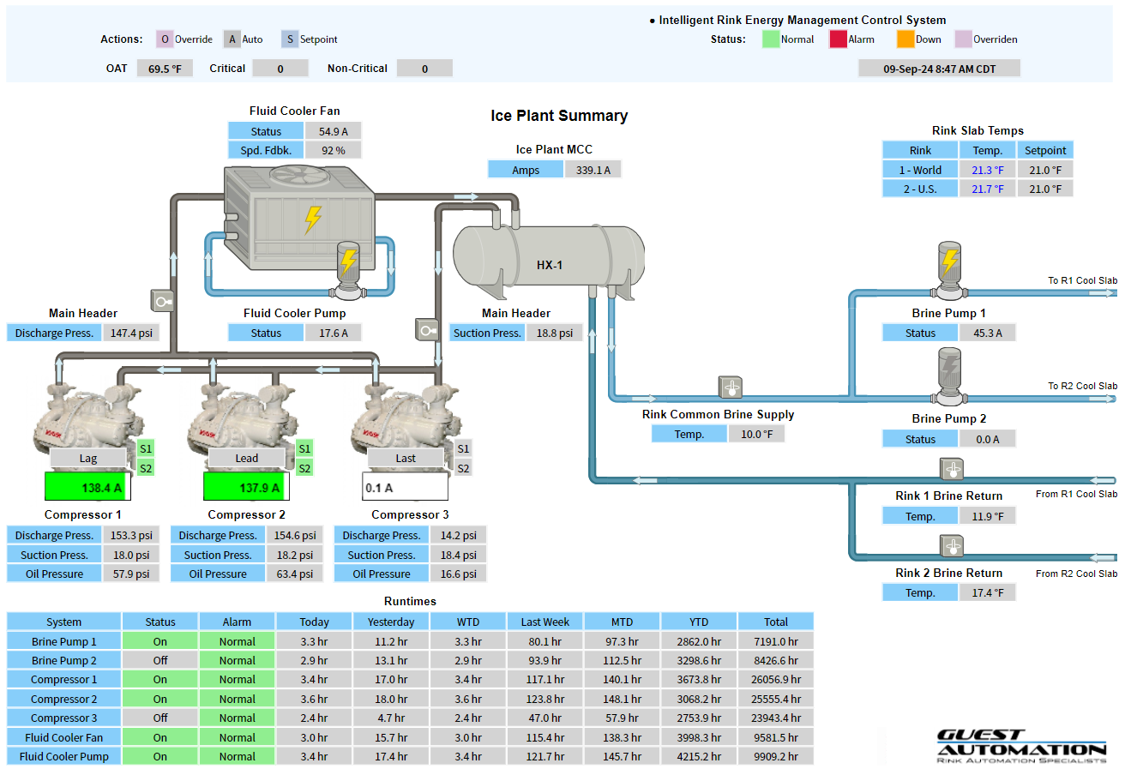
Task: Toggle Compressor 1 stage S1 indicator
Action: pyautogui.click(x=146, y=448)
